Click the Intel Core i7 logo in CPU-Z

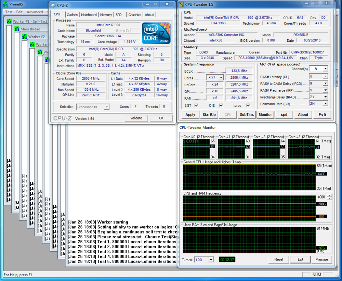(x=156, y=33)
